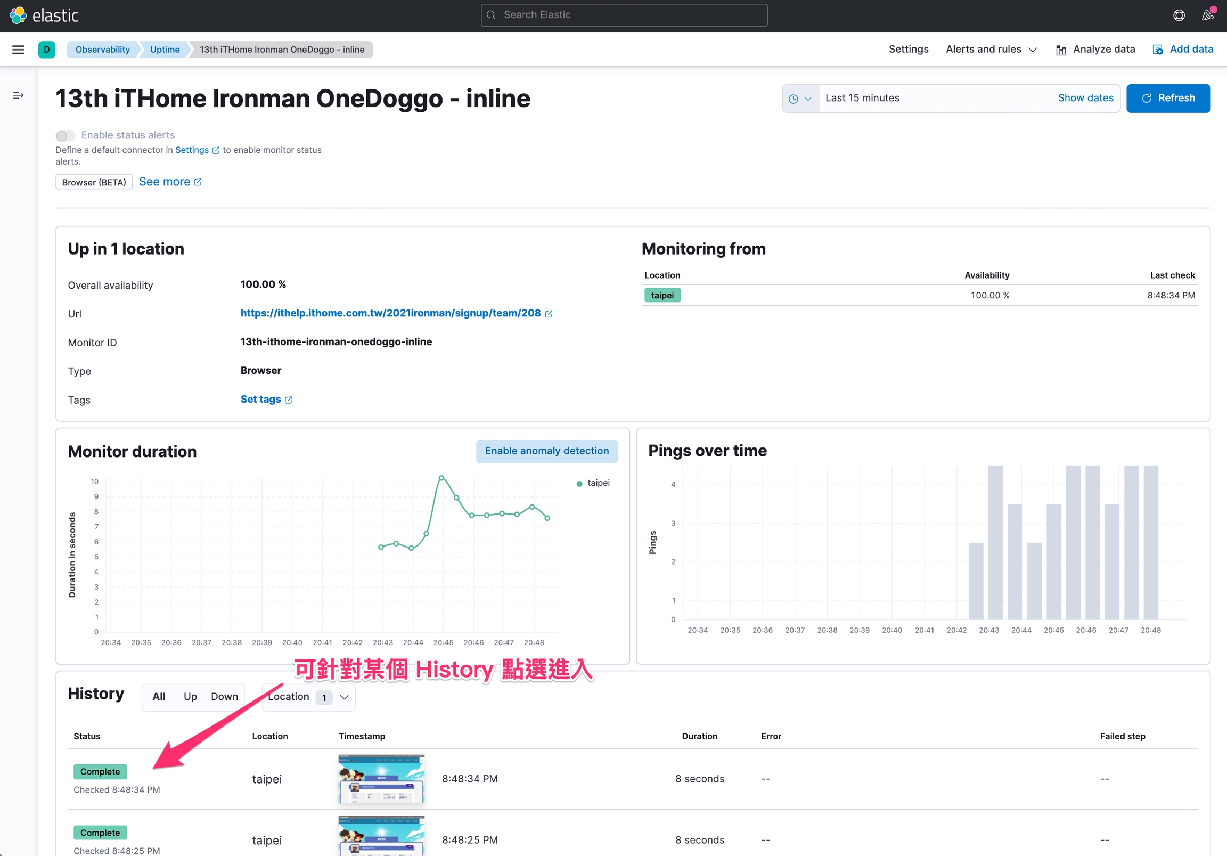This screenshot has height=856, width=1227.
Task: Click the Settings link in alerts description
Action: 192,150
